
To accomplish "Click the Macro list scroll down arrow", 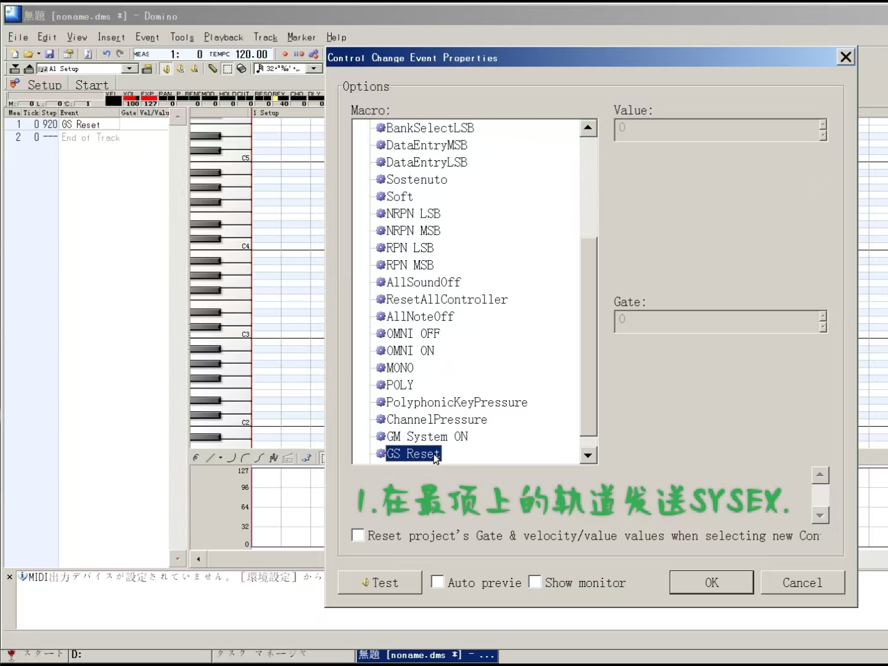I will (x=589, y=456).
